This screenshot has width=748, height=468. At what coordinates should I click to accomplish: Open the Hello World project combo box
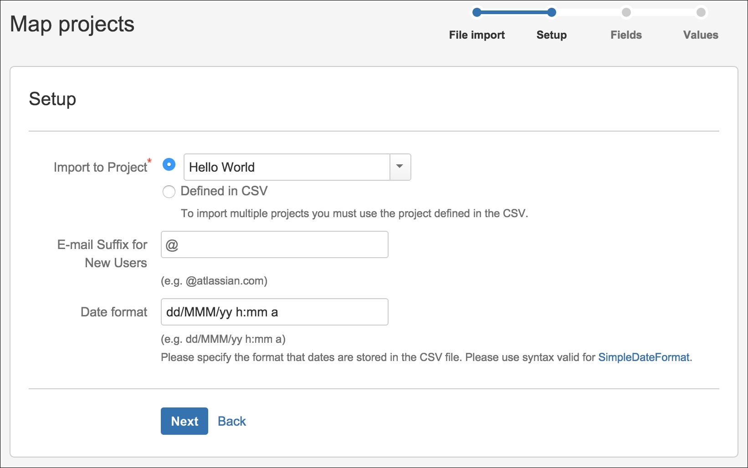287,167
